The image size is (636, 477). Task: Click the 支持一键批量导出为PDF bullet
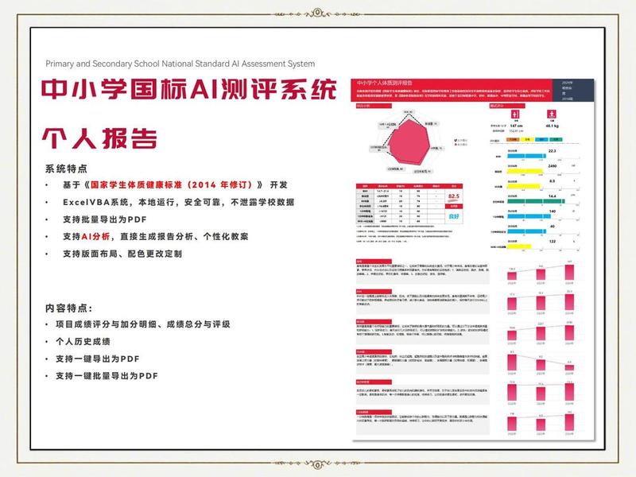(107, 376)
